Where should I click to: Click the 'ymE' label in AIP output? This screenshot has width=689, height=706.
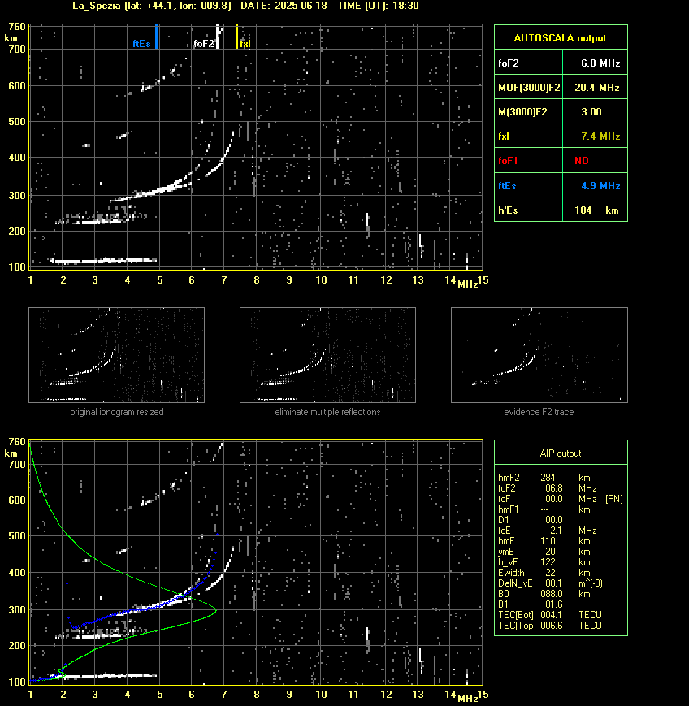click(506, 552)
